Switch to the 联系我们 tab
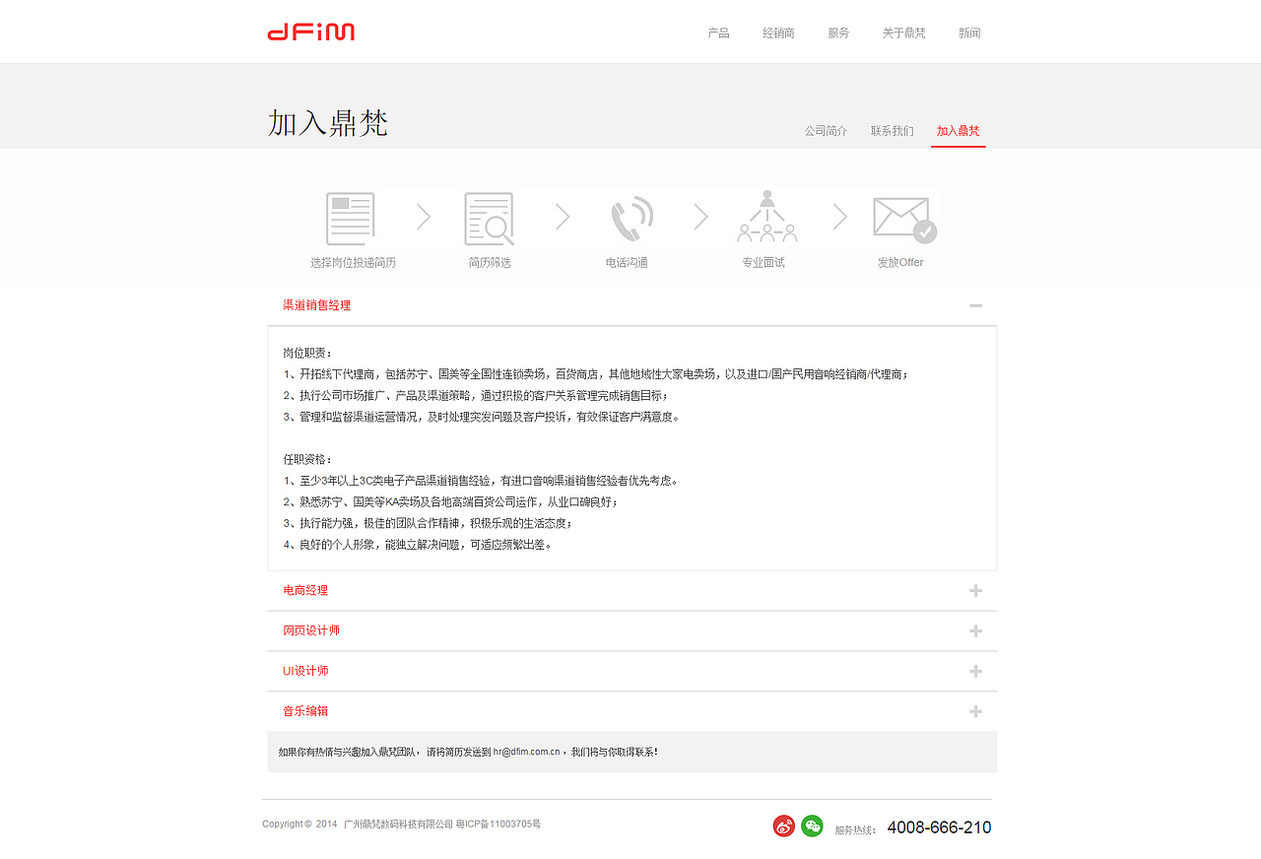This screenshot has width=1261, height=859. [892, 131]
